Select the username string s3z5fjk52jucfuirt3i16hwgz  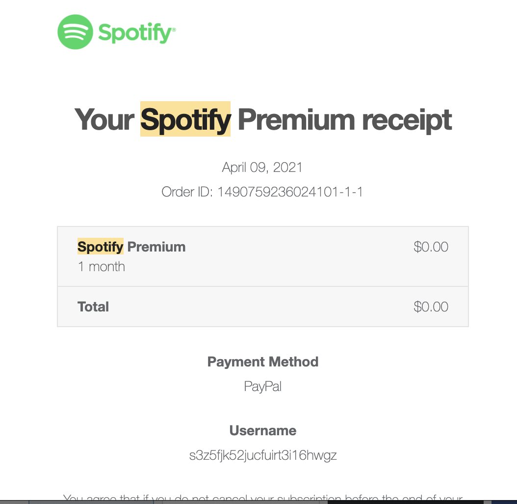point(263,455)
